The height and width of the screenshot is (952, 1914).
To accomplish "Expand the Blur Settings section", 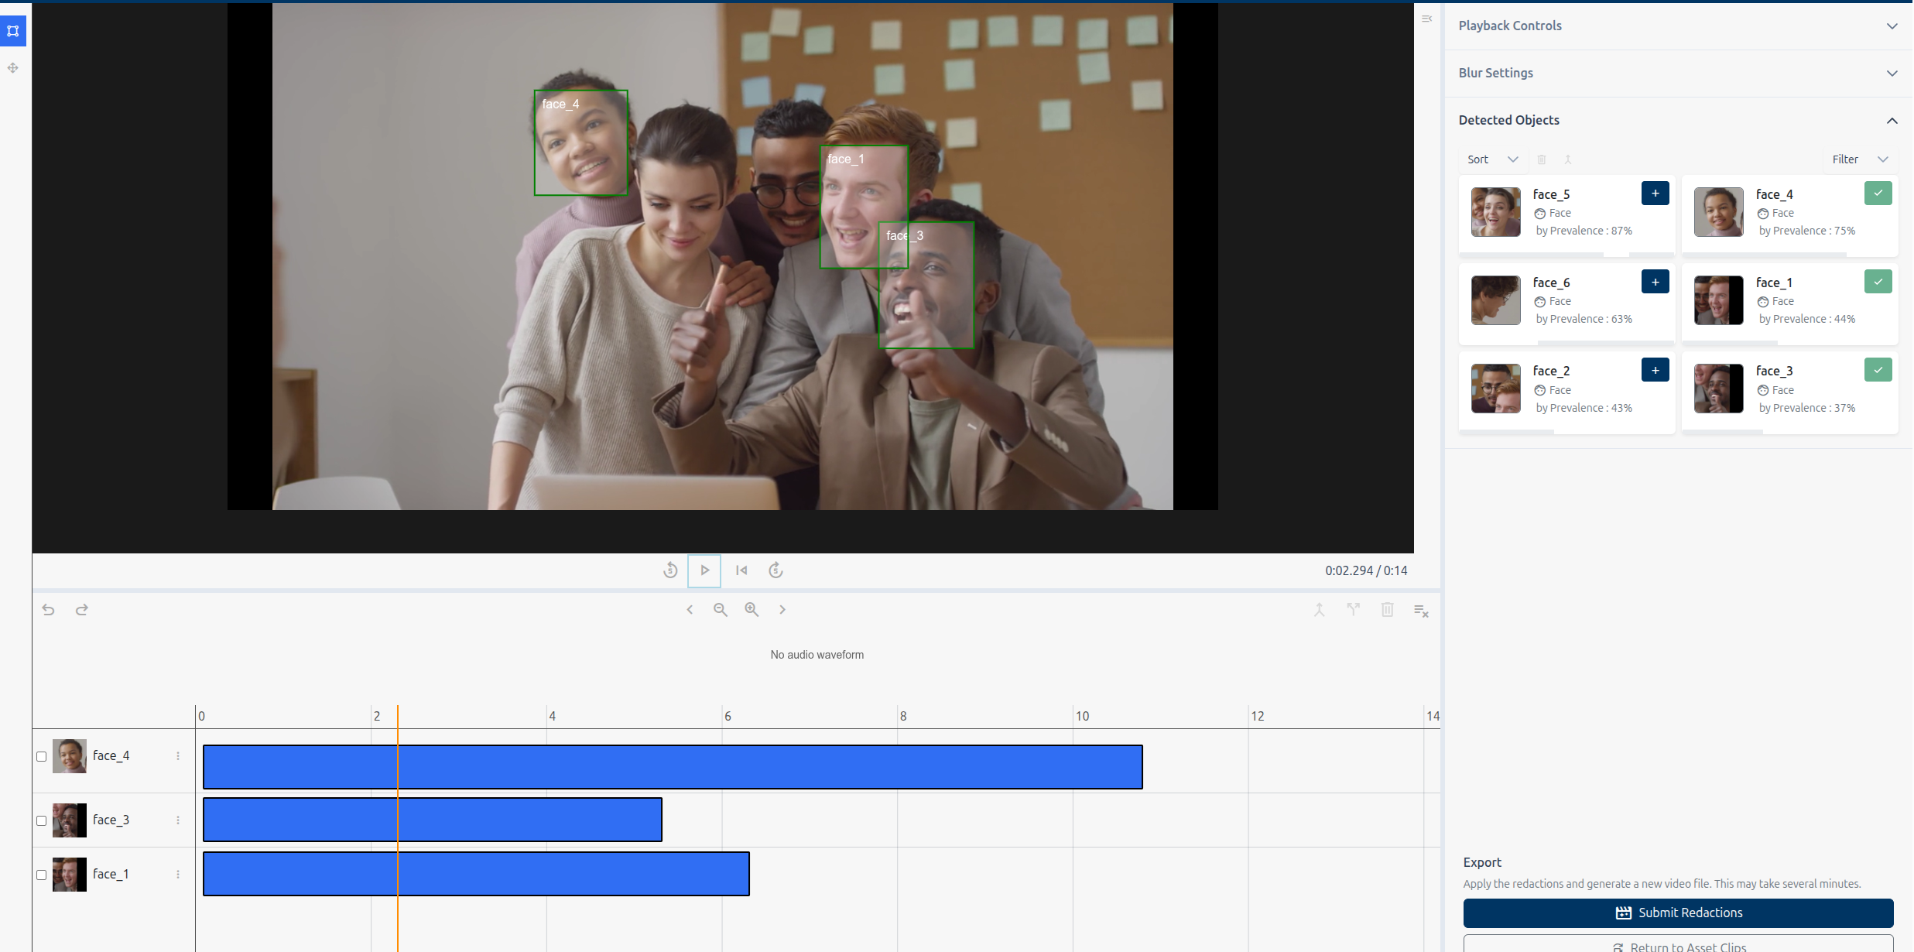I will [x=1893, y=73].
